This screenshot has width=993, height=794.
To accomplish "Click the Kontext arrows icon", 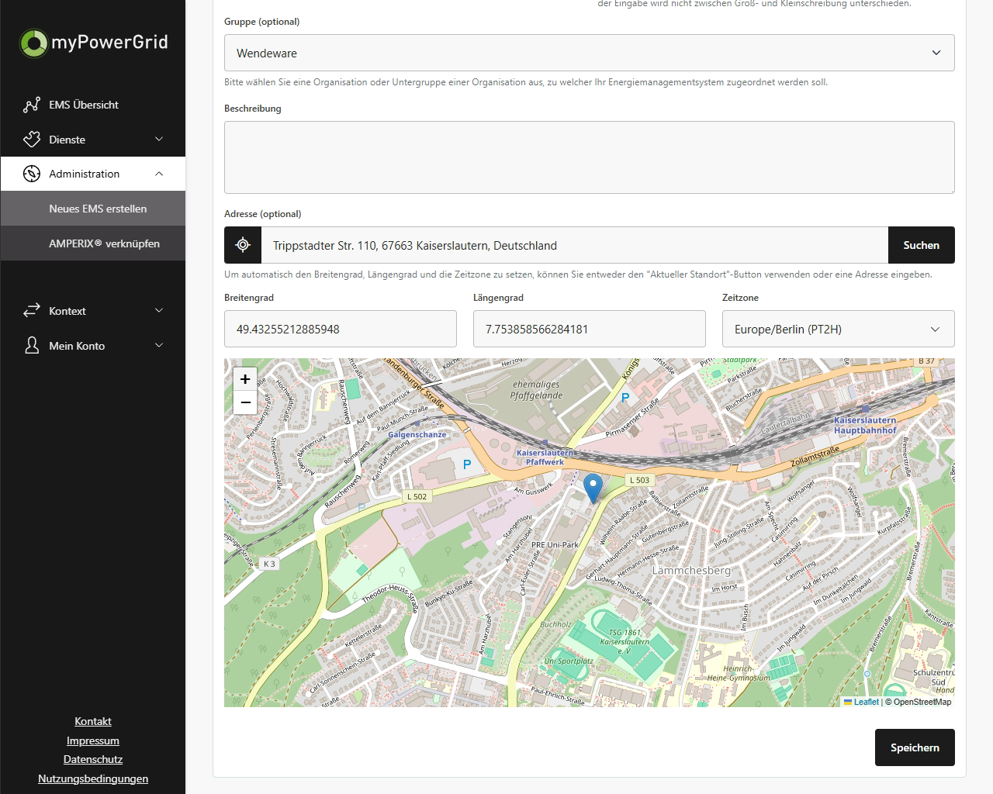I will [31, 311].
